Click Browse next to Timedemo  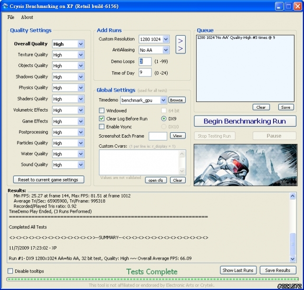pyautogui.click(x=177, y=100)
